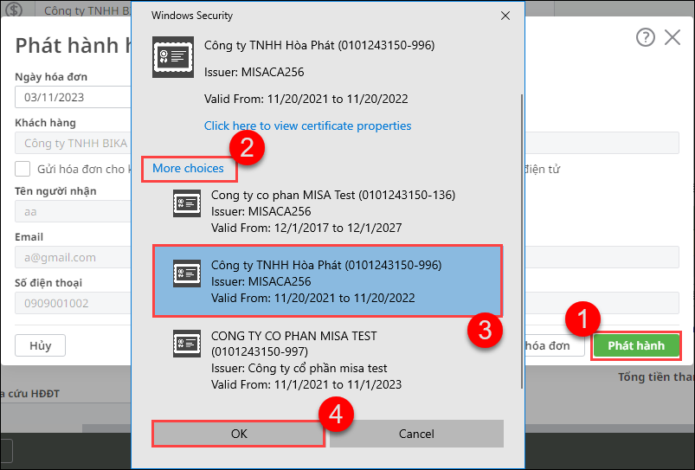
Task: Cancel the Windows Security dialog
Action: (x=416, y=434)
